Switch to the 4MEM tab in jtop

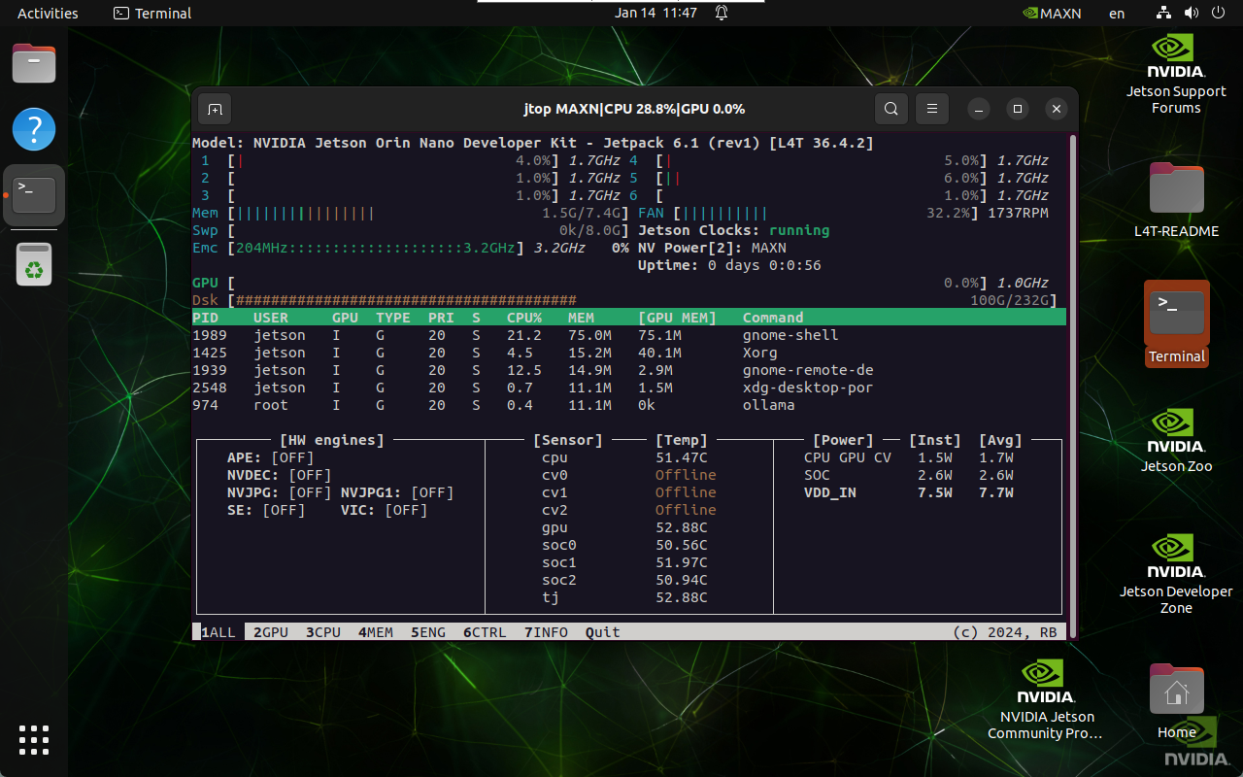pos(376,632)
